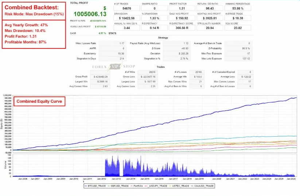Click the Stagnation in % value 2.76 %
Viewport: 300px width, 196px height.
(x=176, y=59)
